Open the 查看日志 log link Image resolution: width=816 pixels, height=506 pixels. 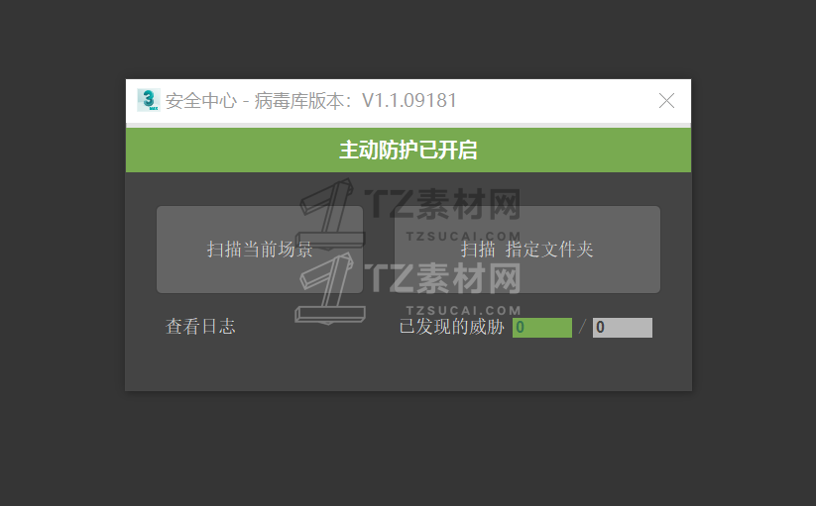click(x=200, y=327)
